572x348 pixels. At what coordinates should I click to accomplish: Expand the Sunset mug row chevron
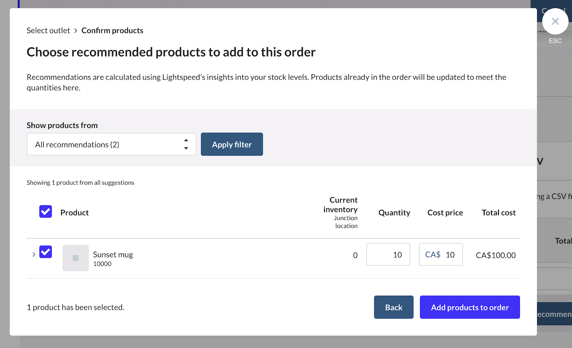tap(34, 254)
